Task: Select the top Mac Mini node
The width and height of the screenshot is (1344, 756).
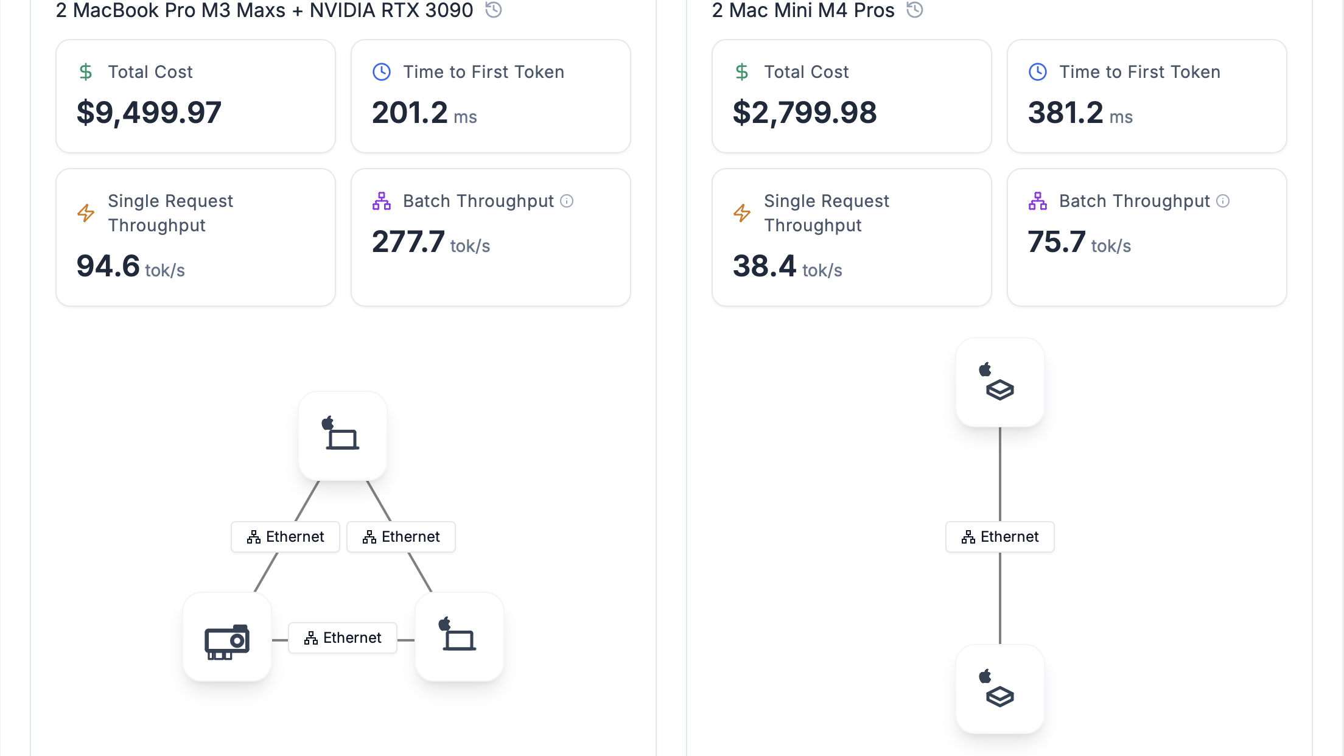Action: pos(1000,382)
